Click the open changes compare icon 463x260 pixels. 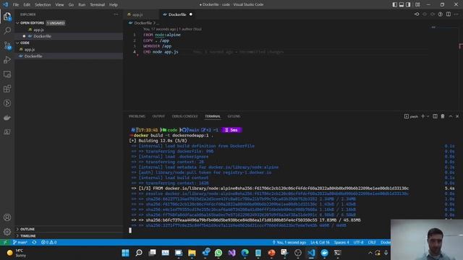[x=417, y=14]
